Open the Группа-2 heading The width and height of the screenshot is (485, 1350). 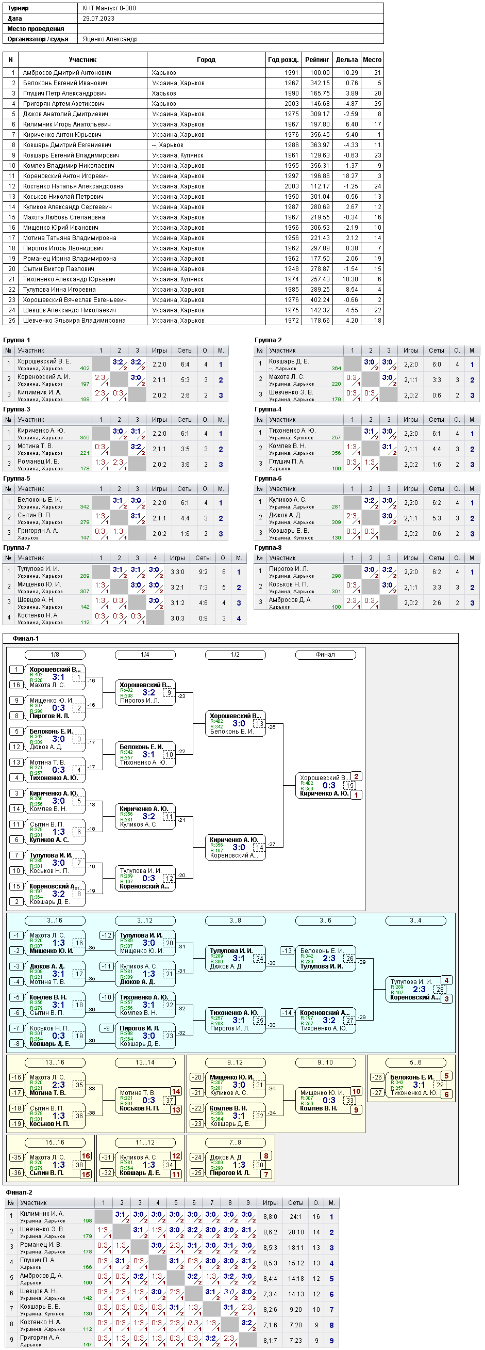tap(269, 340)
